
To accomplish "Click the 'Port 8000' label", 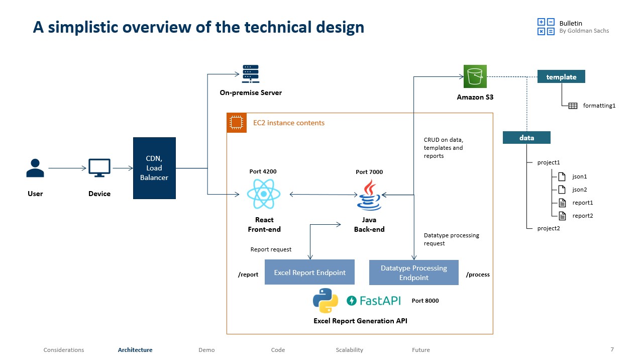I will (x=425, y=301).
